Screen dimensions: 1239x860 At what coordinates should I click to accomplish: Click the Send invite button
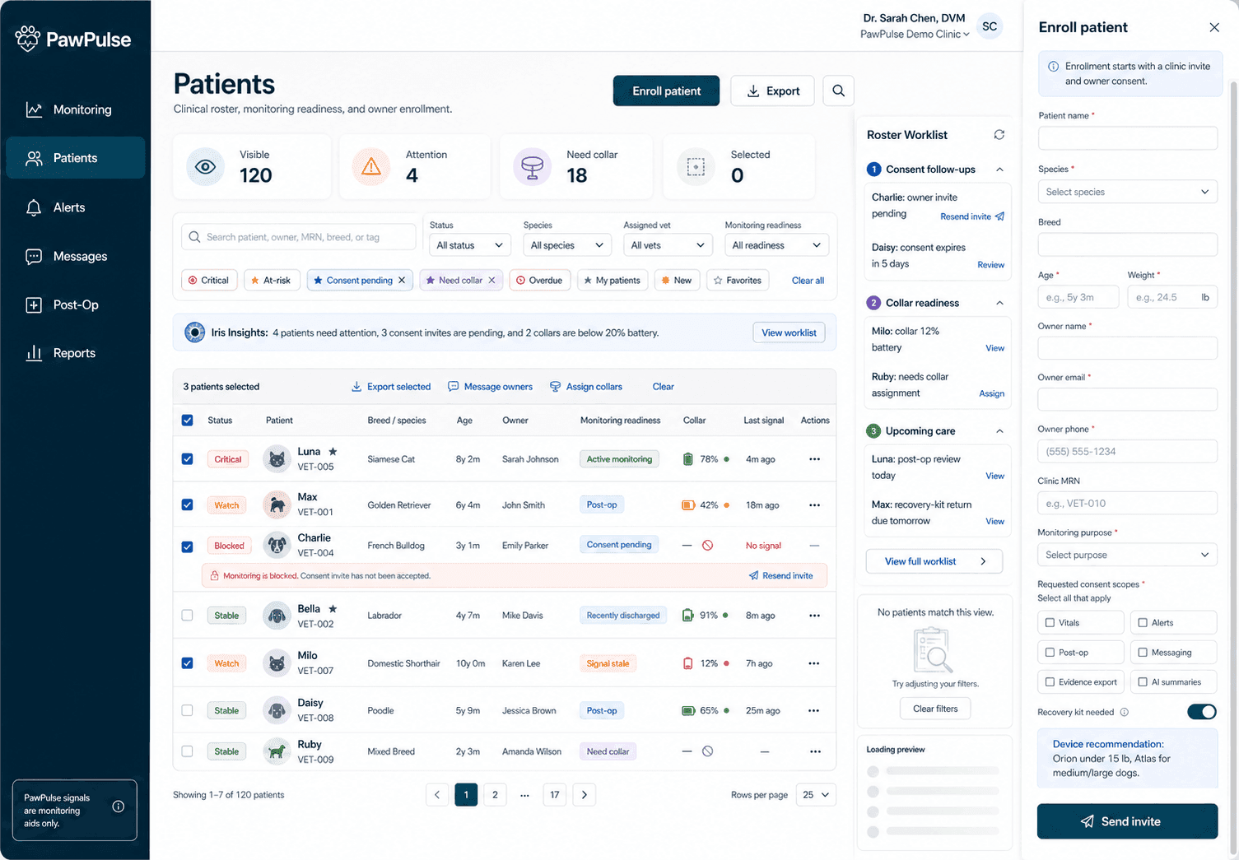[1127, 821]
